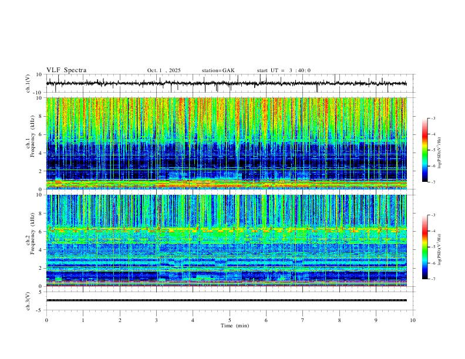
Task: Click the ch.1 waveform trace panel
Action: coord(230,83)
